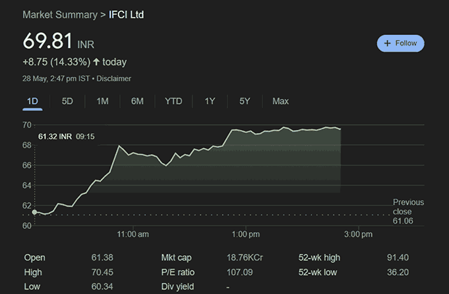The width and height of the screenshot is (449, 294).
Task: Switch to the 1M range tab
Action: click(x=102, y=101)
